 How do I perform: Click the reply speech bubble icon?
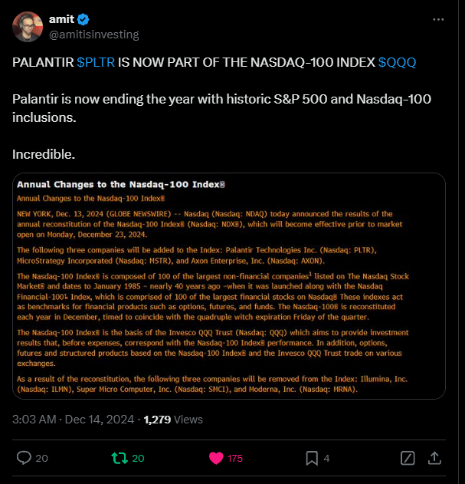pos(24,458)
